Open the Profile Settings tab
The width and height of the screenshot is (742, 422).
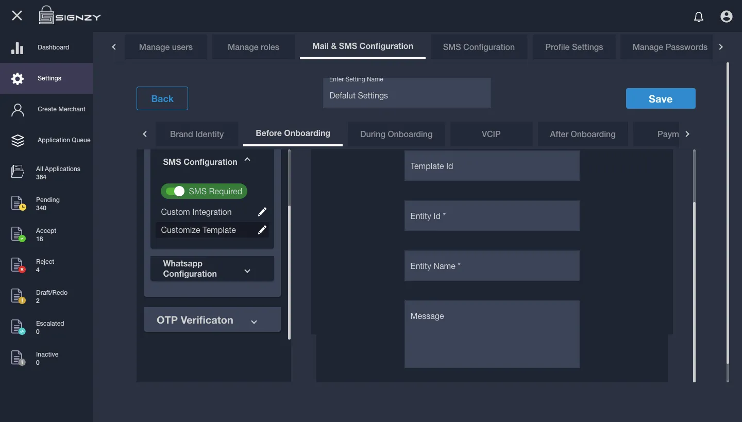574,47
